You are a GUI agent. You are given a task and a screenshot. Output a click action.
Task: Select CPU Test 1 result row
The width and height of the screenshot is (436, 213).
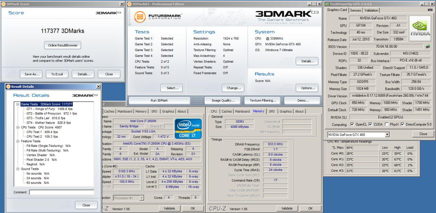coord(42,132)
